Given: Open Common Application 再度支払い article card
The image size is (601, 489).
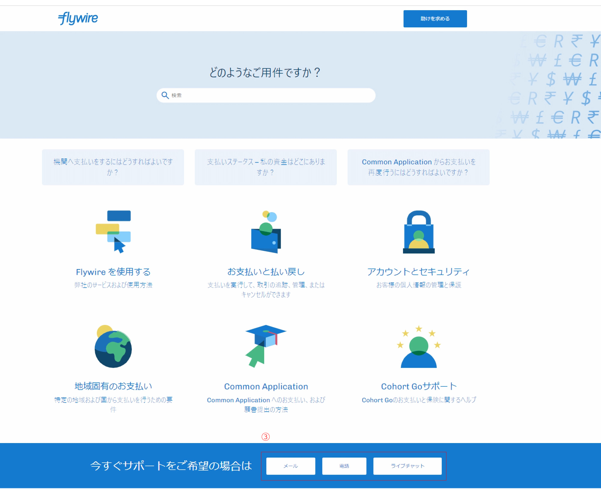Looking at the screenshot, I should (x=418, y=167).
